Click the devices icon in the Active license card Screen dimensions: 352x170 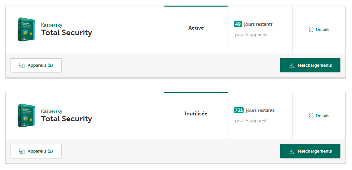[x=22, y=65]
